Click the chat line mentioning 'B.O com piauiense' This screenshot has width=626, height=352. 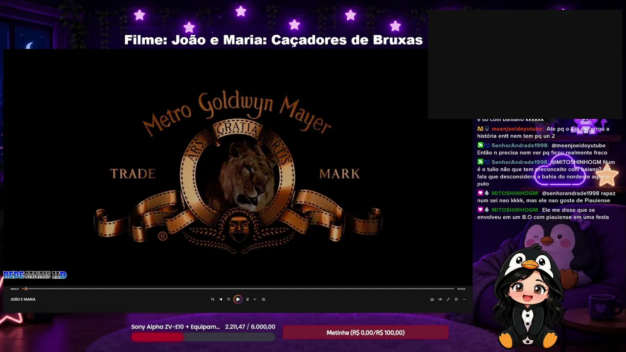click(543, 217)
